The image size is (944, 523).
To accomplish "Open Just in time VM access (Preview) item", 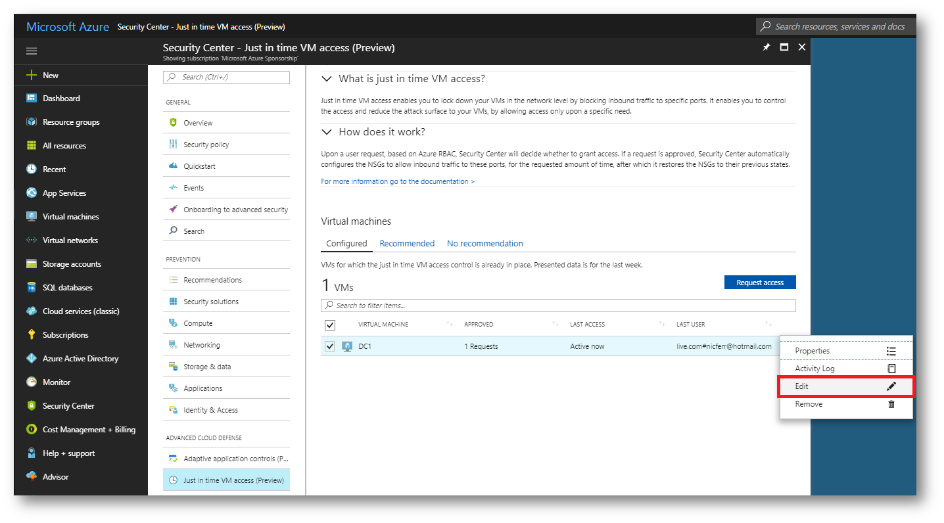I will (226, 480).
